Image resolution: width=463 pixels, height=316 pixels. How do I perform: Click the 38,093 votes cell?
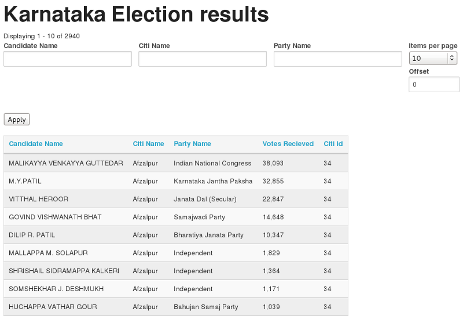pyautogui.click(x=273, y=164)
